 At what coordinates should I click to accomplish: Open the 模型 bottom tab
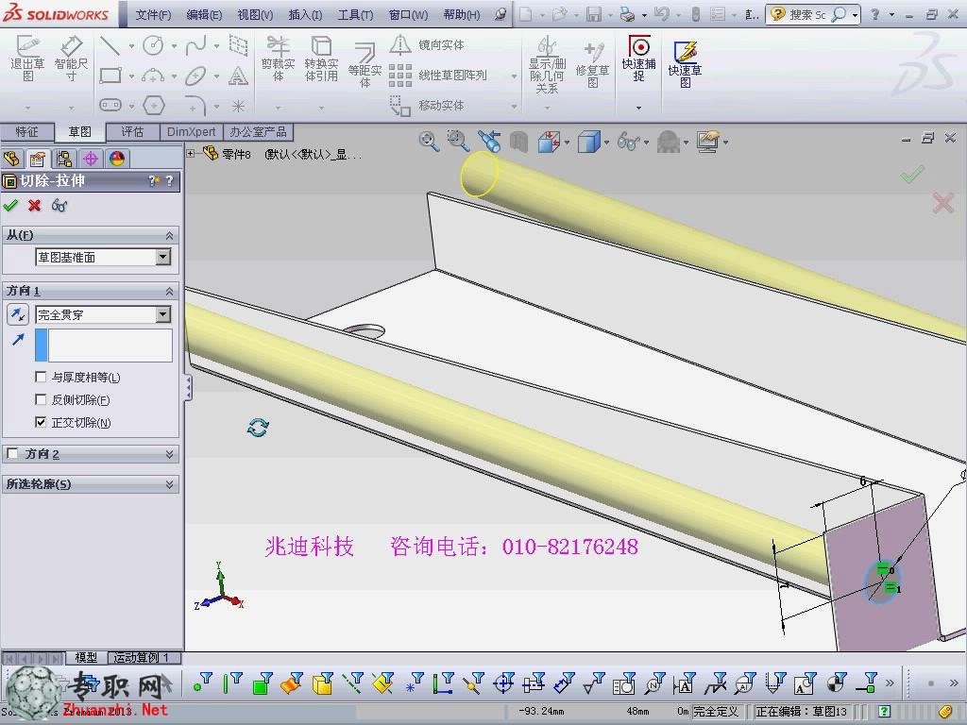[86, 658]
